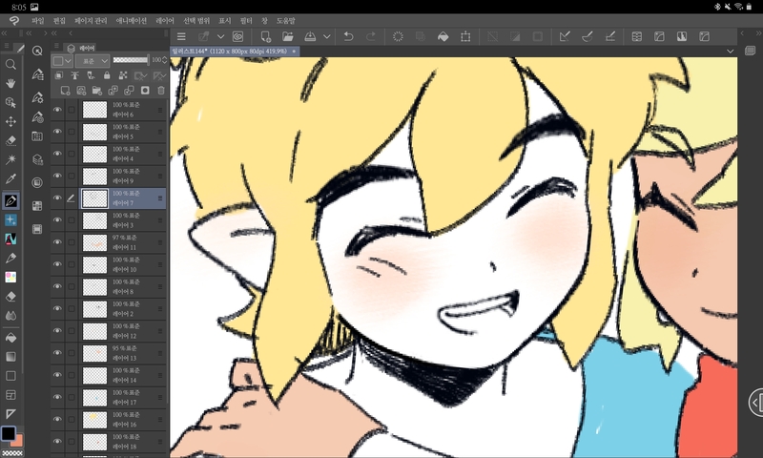Select the Eyedropper tool
Viewport: 763px width, 458px height.
pos(10,178)
